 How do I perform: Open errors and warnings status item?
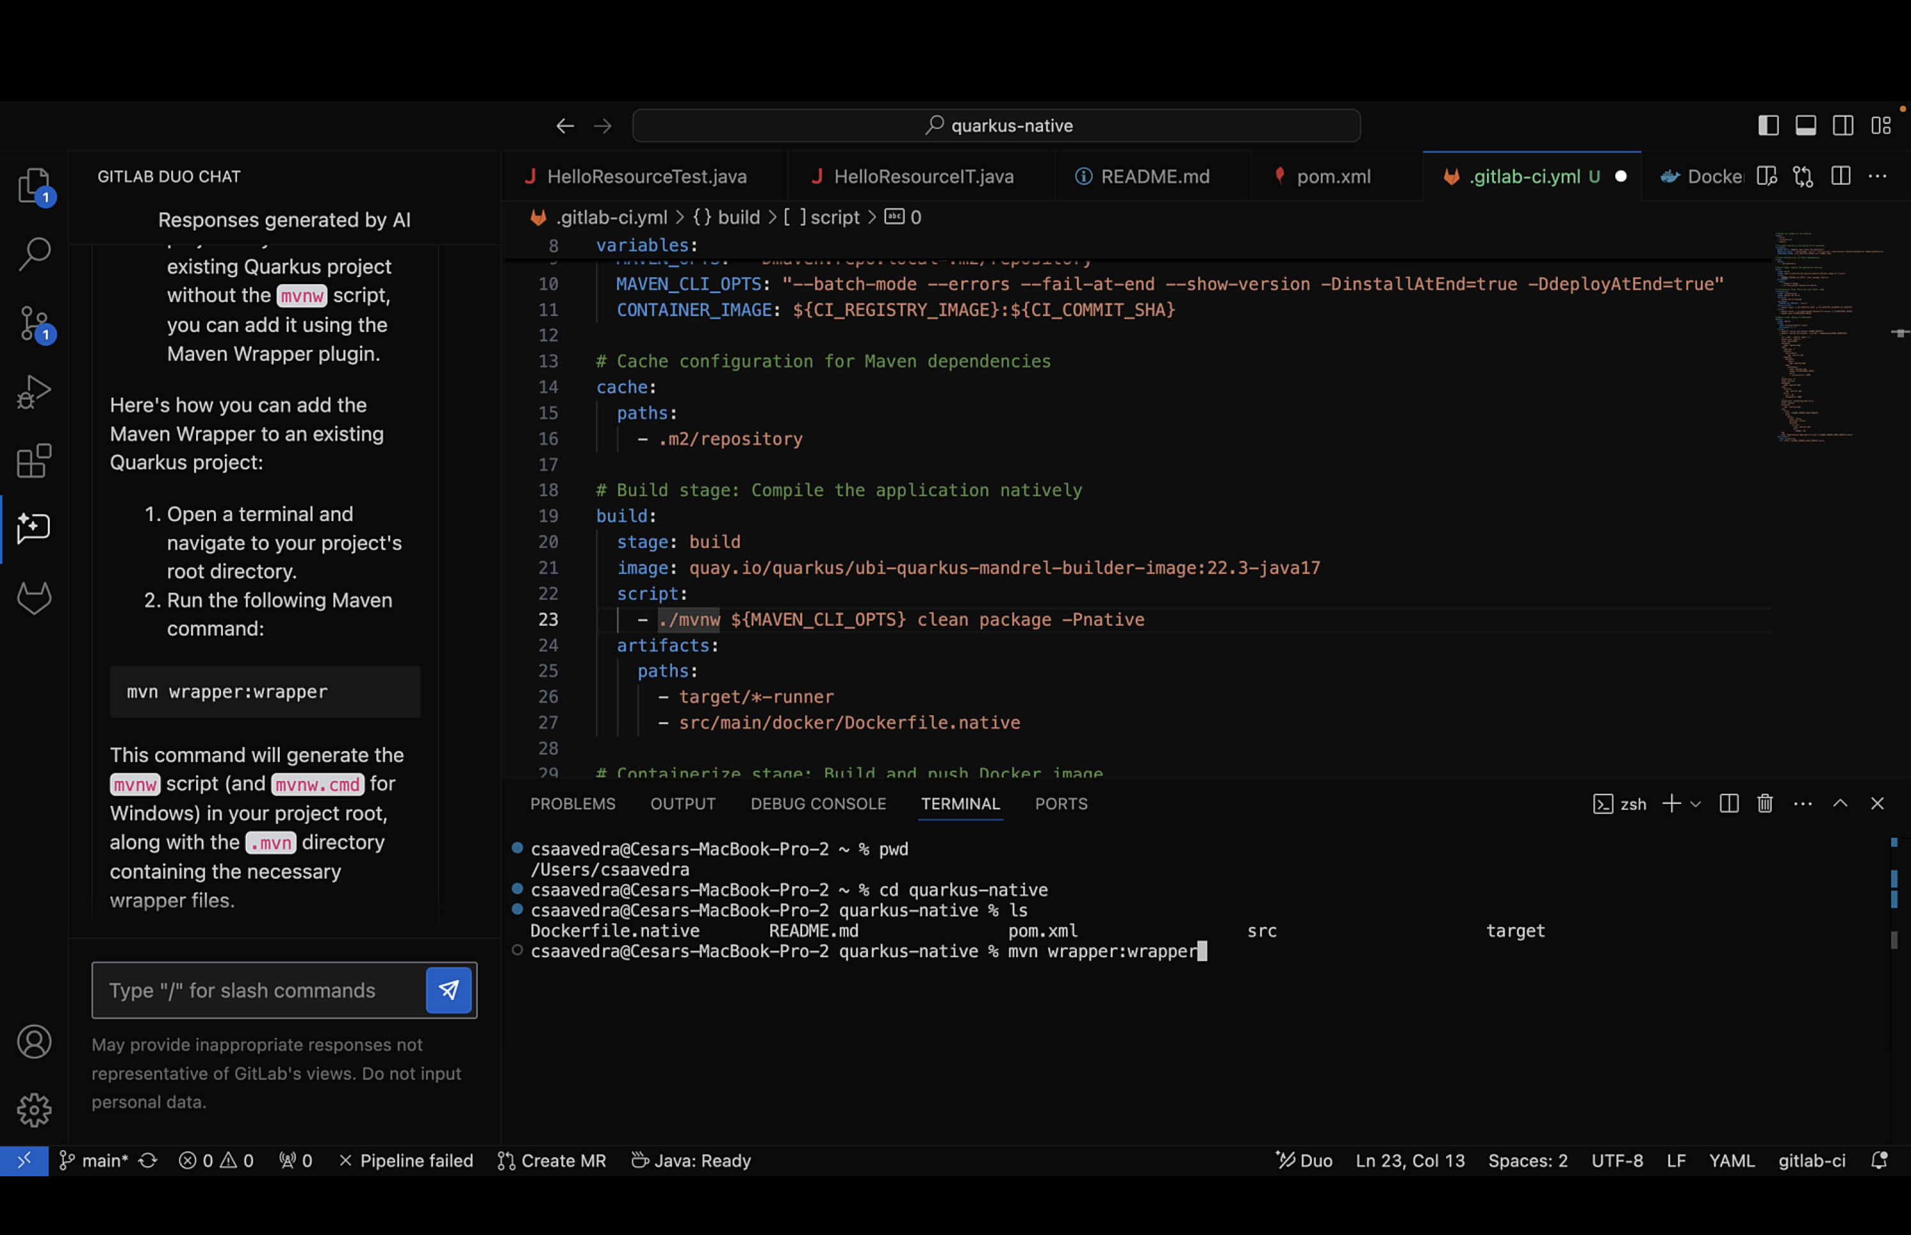pyautogui.click(x=216, y=1160)
